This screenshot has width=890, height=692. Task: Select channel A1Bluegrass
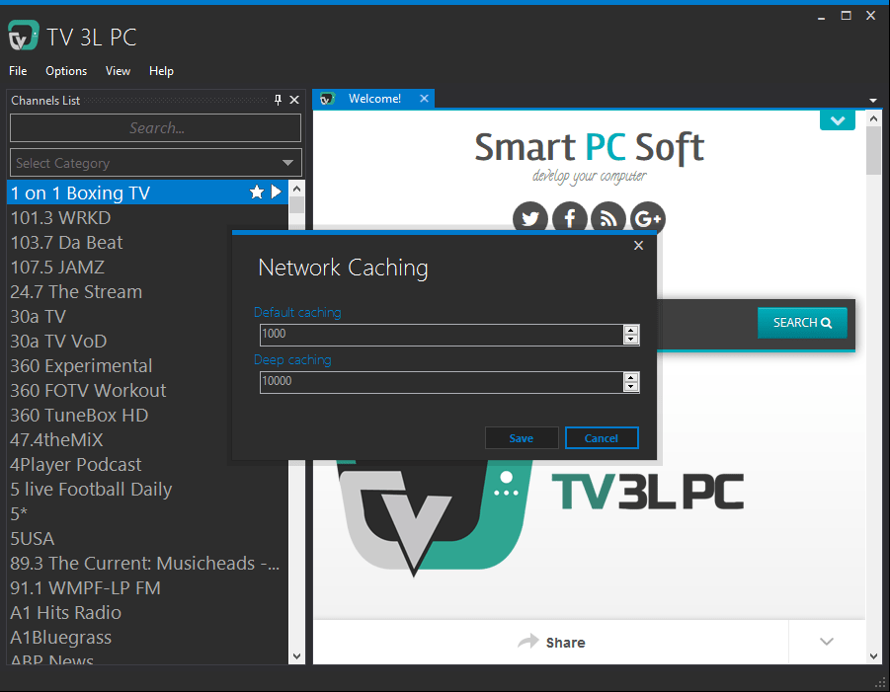point(147,637)
